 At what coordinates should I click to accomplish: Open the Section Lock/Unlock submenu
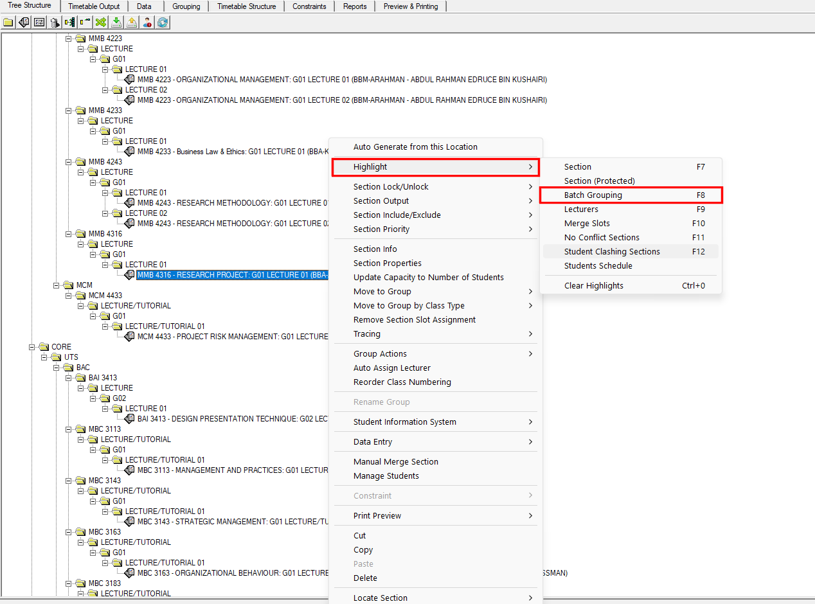pyautogui.click(x=436, y=186)
